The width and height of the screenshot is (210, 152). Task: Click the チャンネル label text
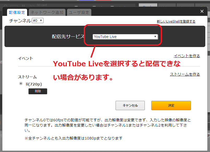pos(20,21)
